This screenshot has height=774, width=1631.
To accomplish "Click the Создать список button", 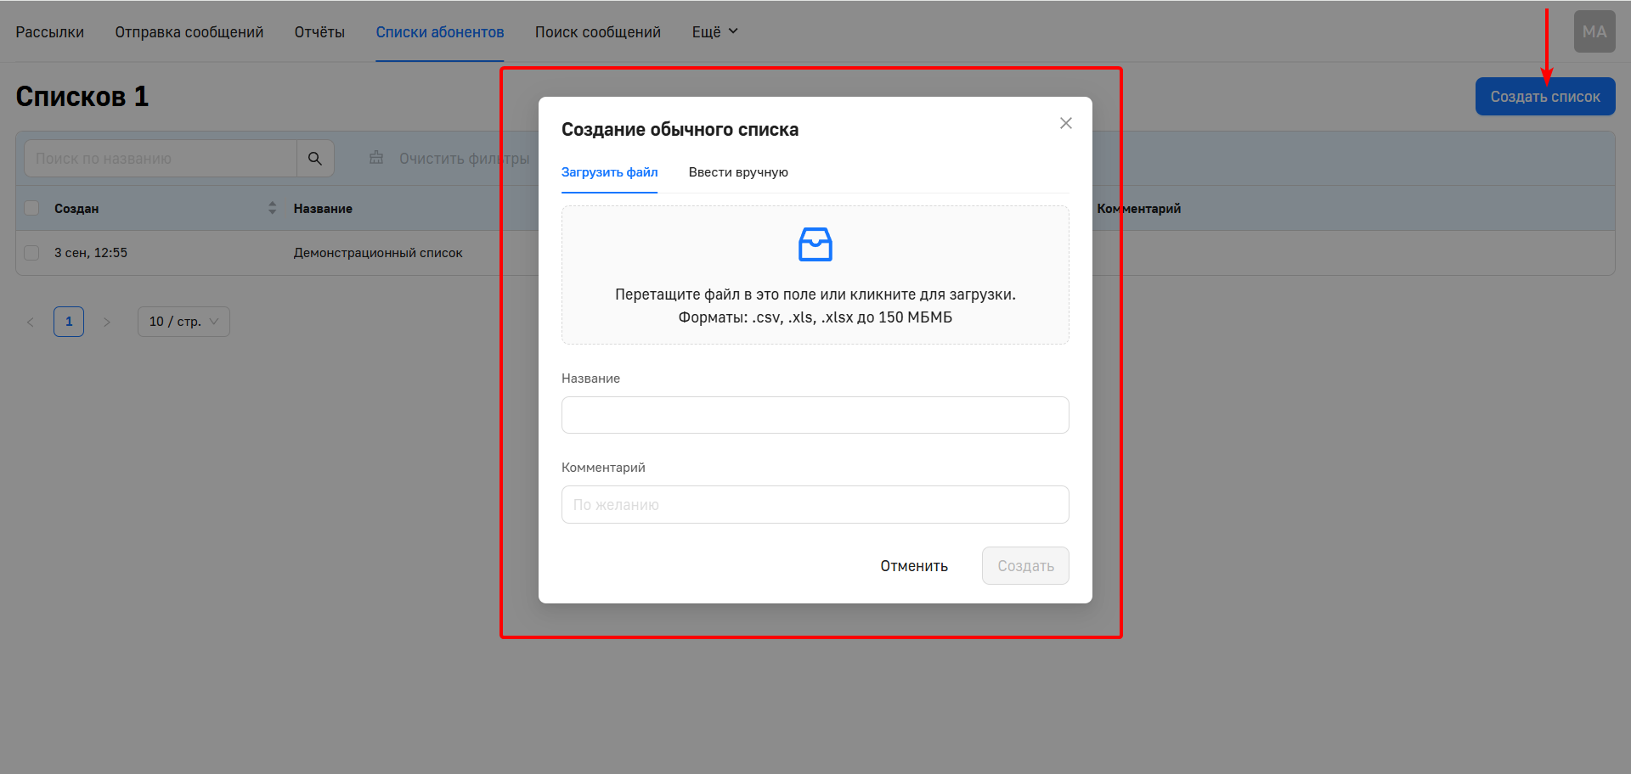I will pyautogui.click(x=1544, y=96).
